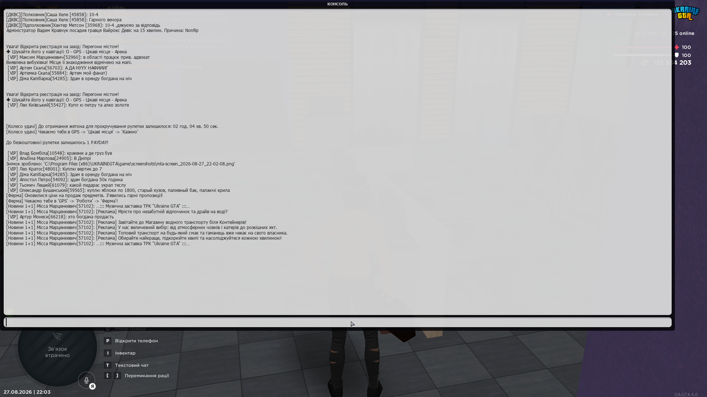Click the Реклама У нас величезний вибір line
This screenshot has height=397, width=707.
[141, 228]
